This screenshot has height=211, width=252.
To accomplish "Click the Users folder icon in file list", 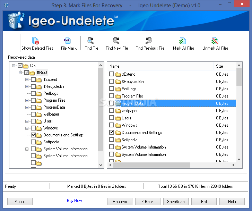I will coord(118,118).
